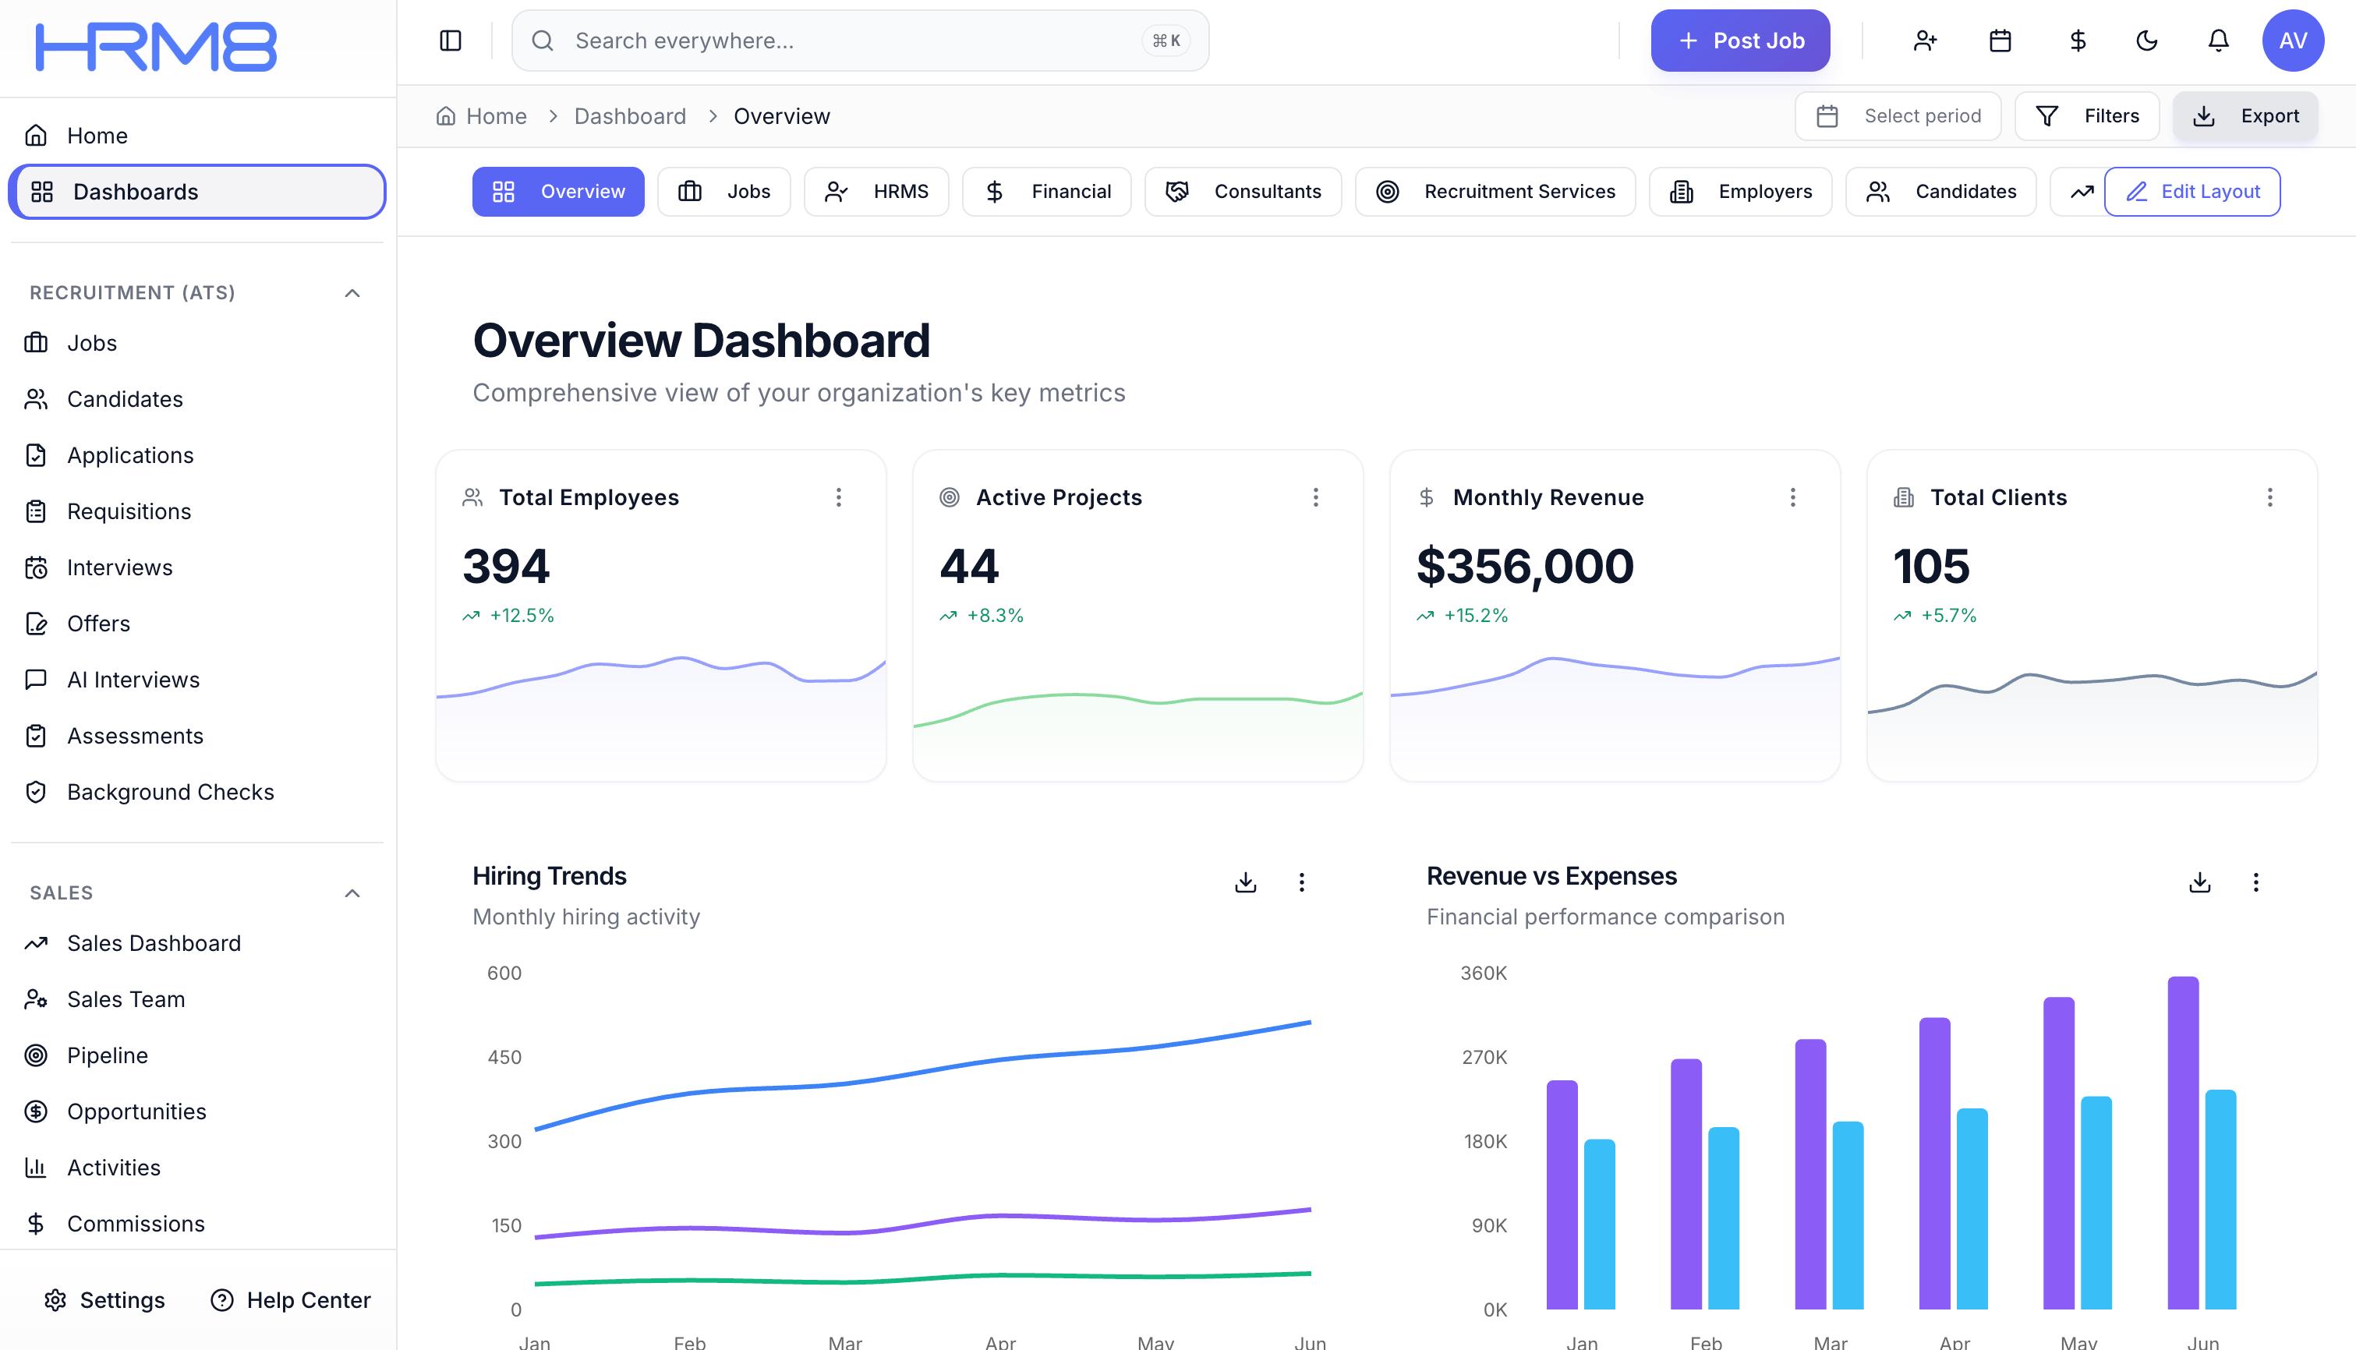
Task: Open the Select period picker
Action: click(x=1898, y=116)
